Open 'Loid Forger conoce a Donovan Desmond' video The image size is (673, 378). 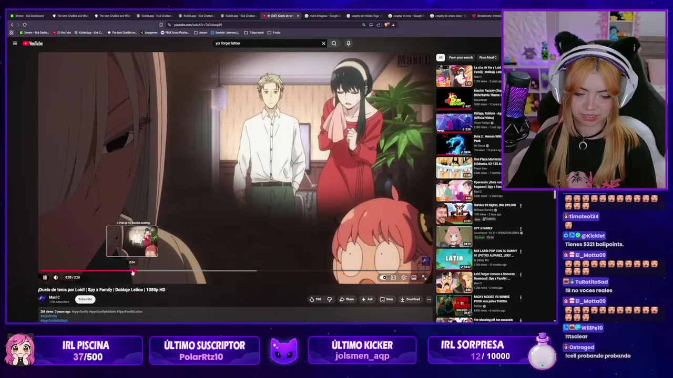coord(454,283)
